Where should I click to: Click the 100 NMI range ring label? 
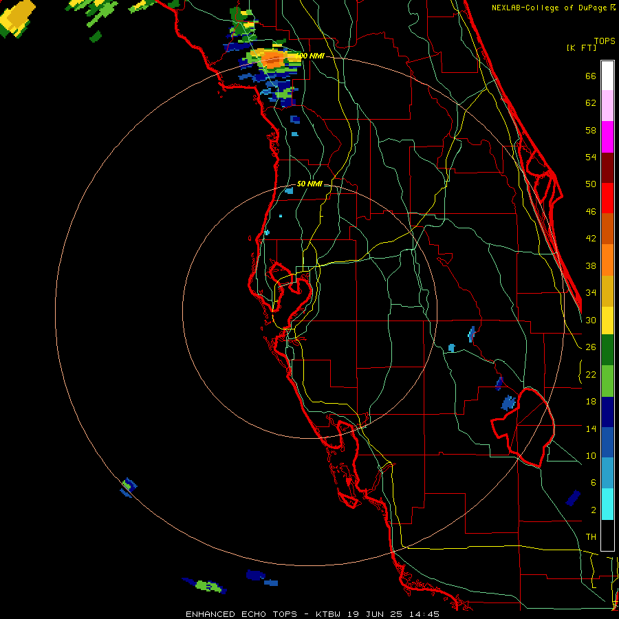[311, 56]
